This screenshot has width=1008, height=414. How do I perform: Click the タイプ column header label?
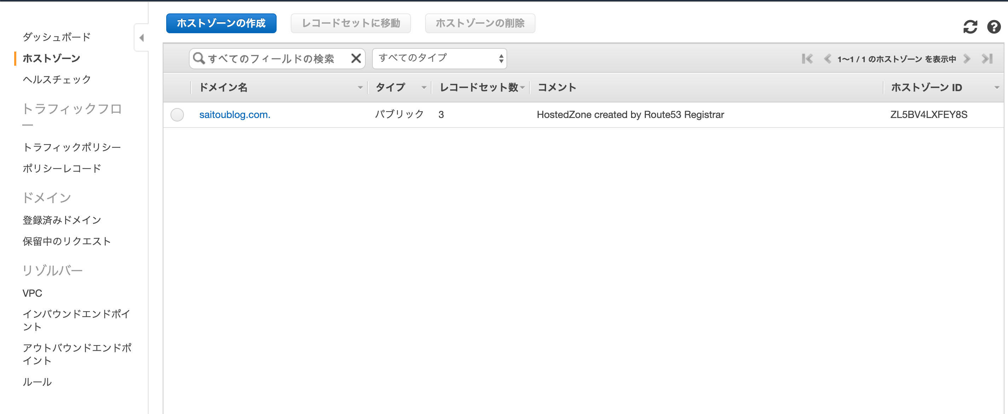[390, 88]
